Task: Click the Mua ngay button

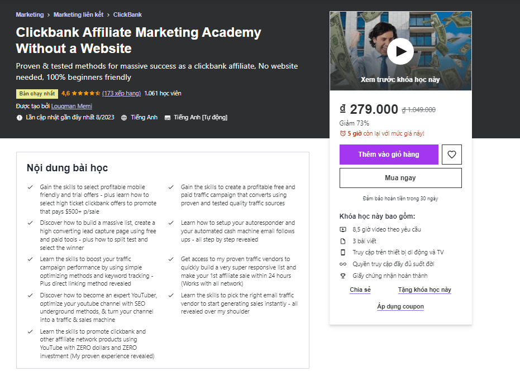Action: (400, 178)
